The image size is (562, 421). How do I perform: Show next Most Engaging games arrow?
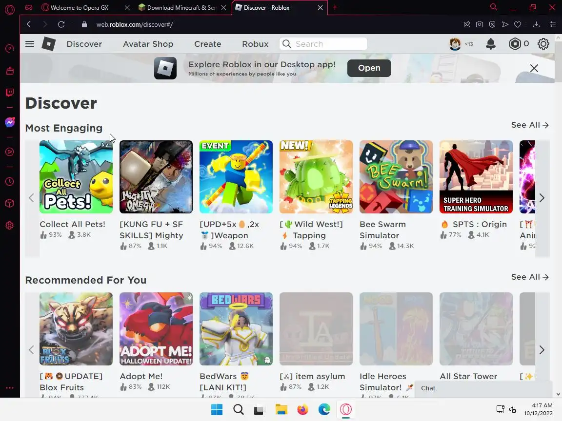pos(542,198)
